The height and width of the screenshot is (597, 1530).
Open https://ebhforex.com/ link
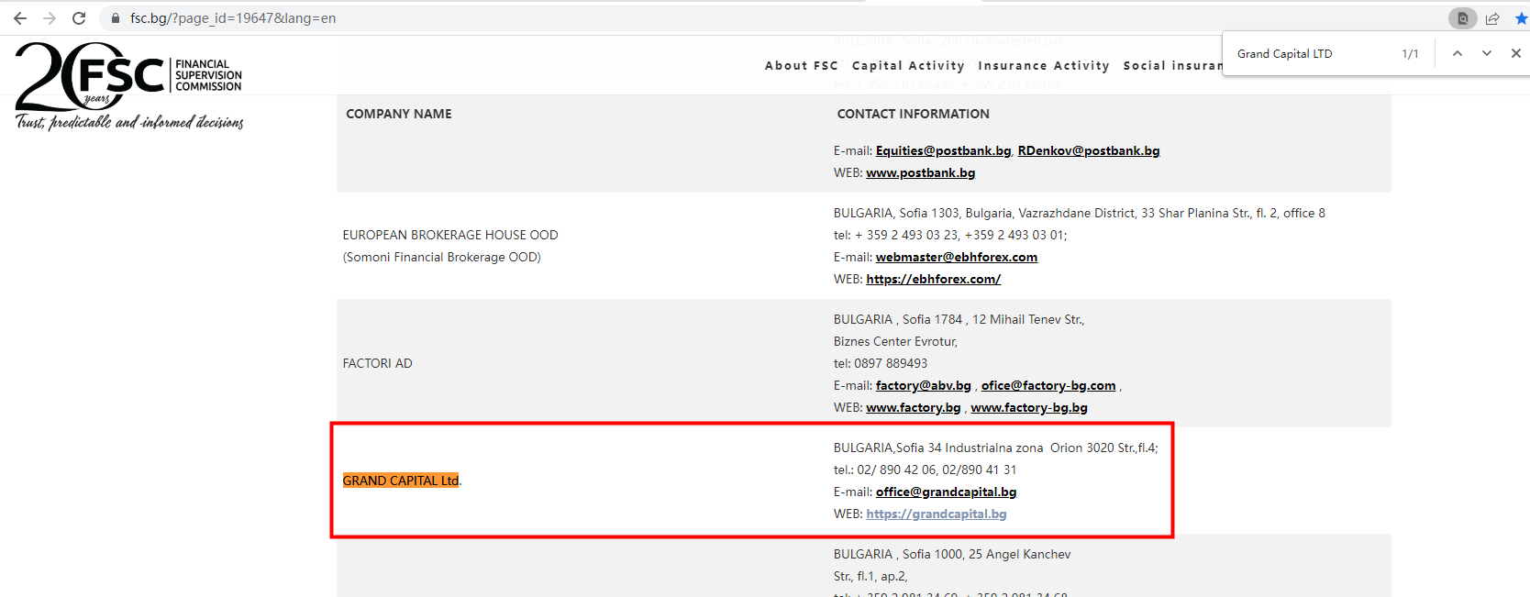[934, 279]
